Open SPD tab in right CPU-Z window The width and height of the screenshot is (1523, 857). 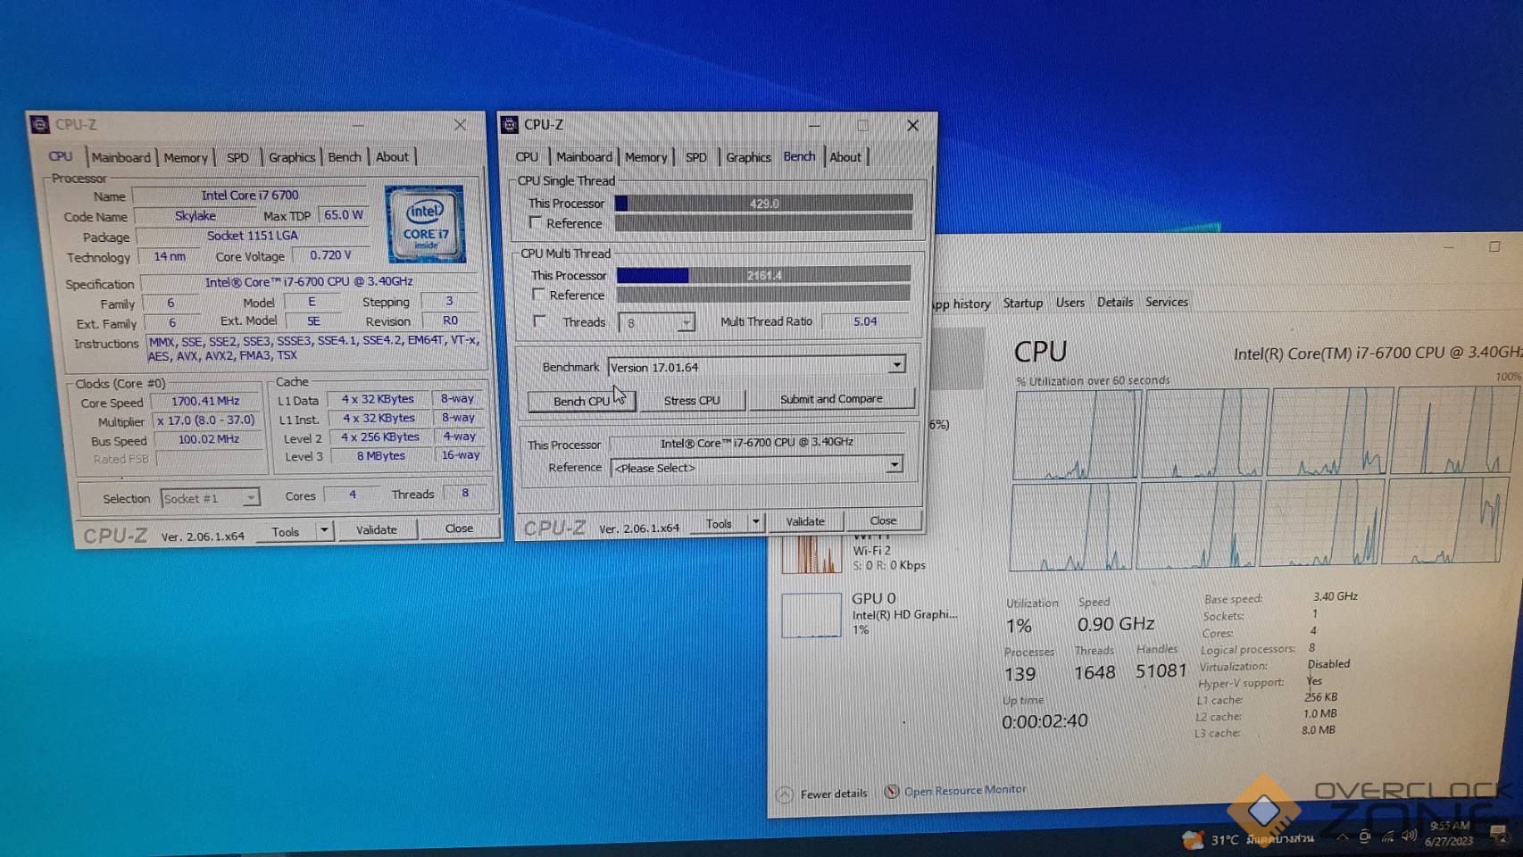click(x=696, y=157)
